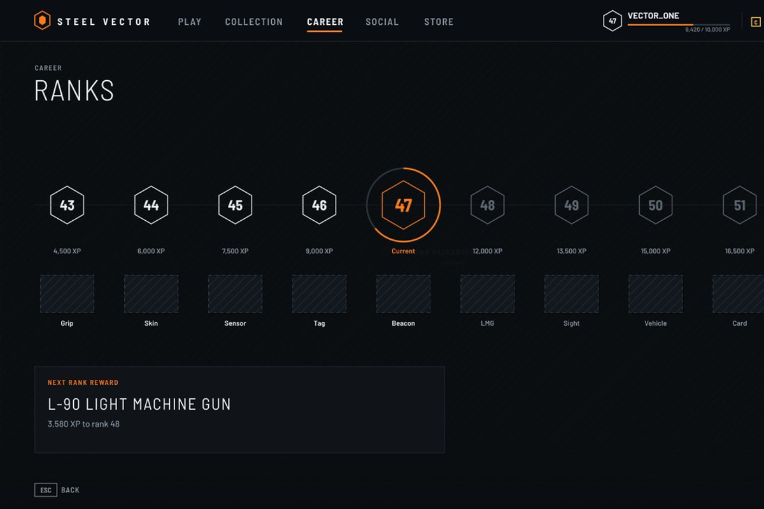Select the rank 46 hexagon badge
764x509 pixels.
point(319,205)
